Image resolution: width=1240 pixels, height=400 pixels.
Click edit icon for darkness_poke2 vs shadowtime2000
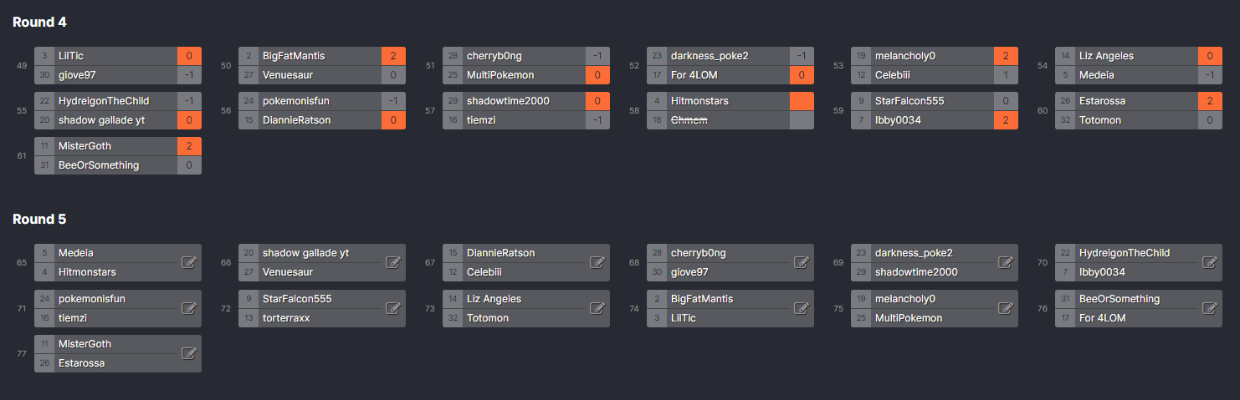(1006, 262)
